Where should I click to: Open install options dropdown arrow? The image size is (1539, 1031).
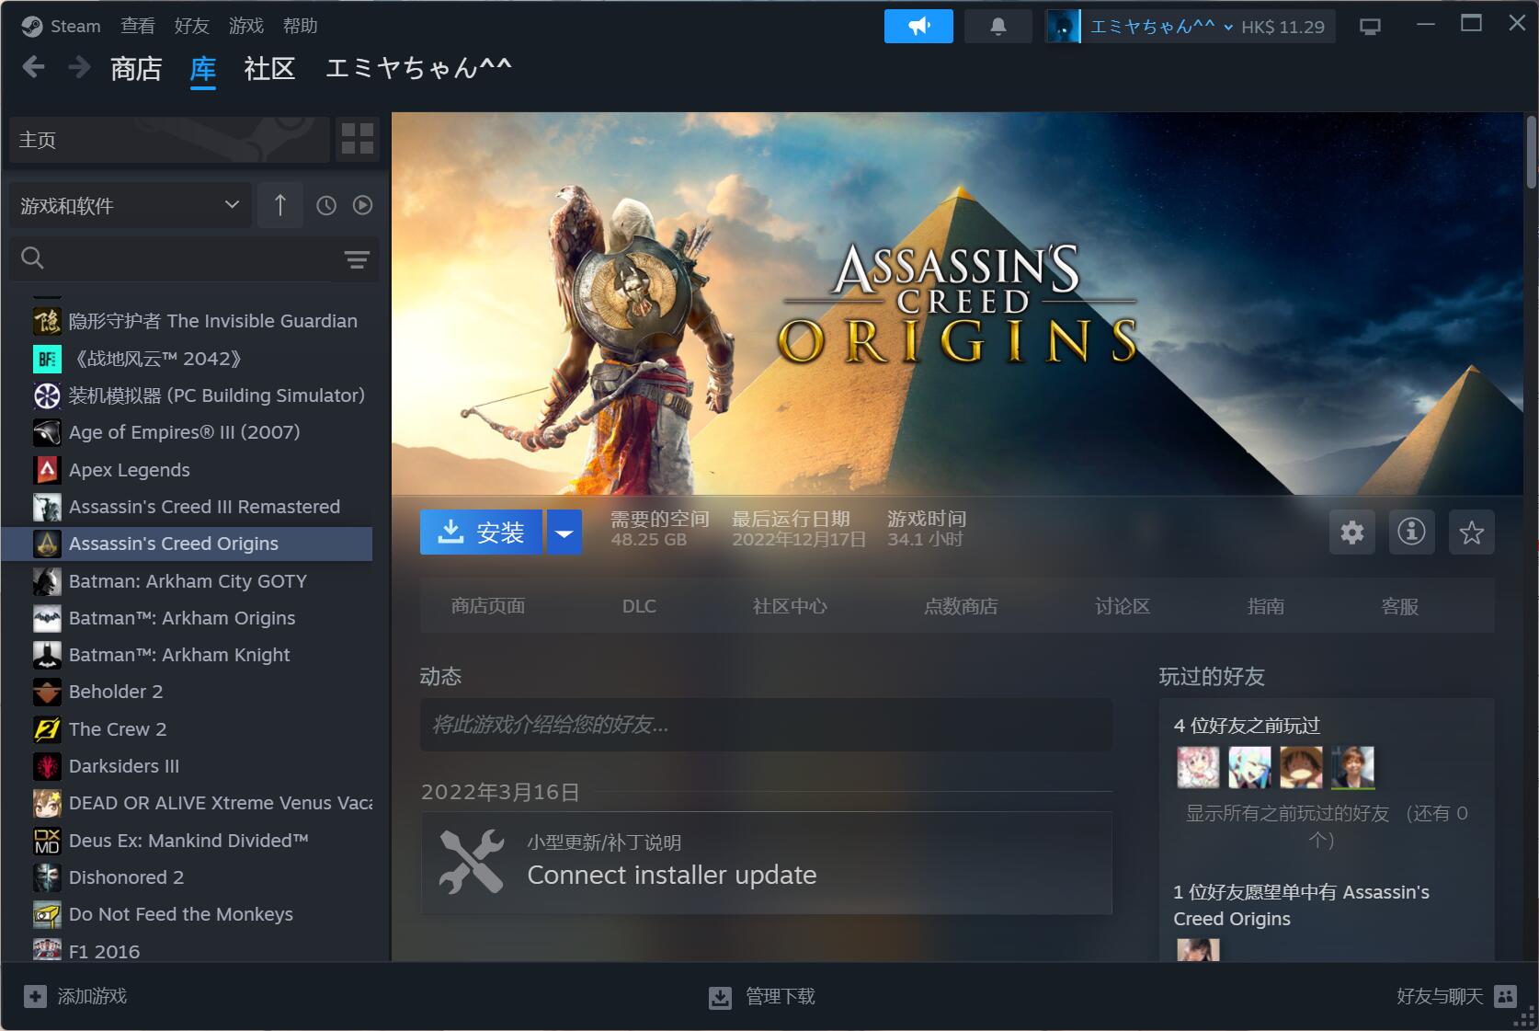pos(564,533)
